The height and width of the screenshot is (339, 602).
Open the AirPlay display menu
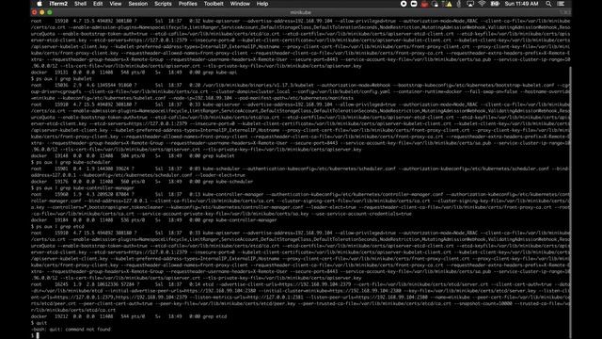[470, 4]
